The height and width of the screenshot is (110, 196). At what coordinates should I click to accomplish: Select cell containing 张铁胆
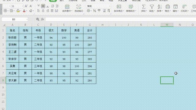pos(12,38)
